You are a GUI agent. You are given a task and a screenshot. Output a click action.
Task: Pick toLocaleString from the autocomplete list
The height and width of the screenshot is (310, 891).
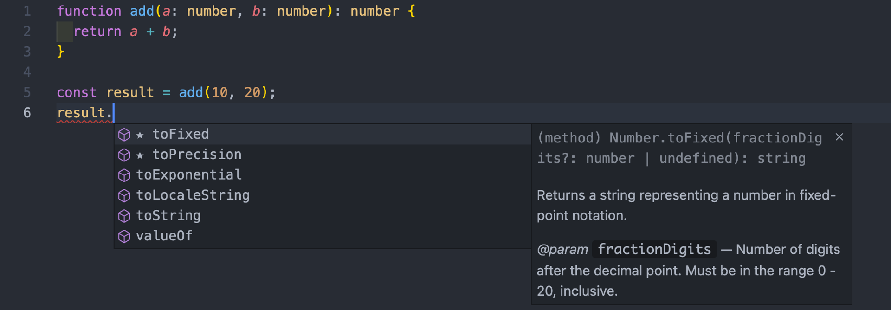pos(323,196)
